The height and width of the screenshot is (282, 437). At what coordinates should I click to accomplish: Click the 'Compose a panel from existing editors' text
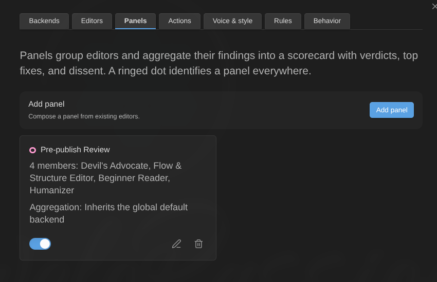[x=84, y=116]
